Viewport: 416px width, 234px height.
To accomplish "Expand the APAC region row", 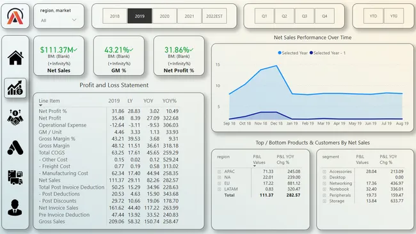I will 220,172.
